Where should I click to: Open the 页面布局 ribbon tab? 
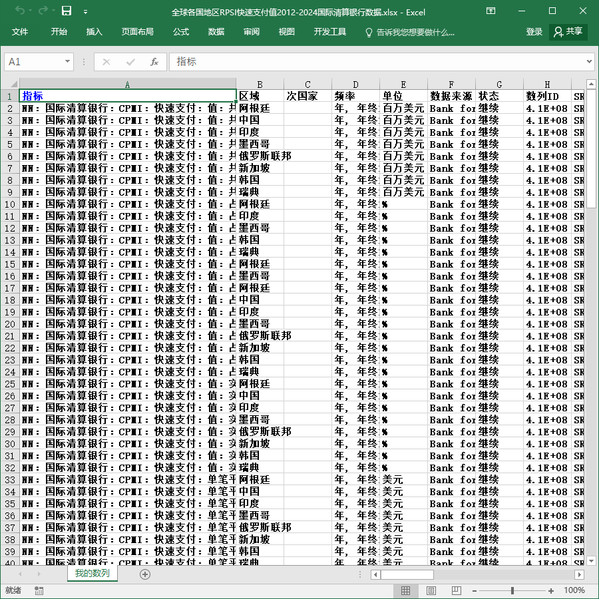138,32
